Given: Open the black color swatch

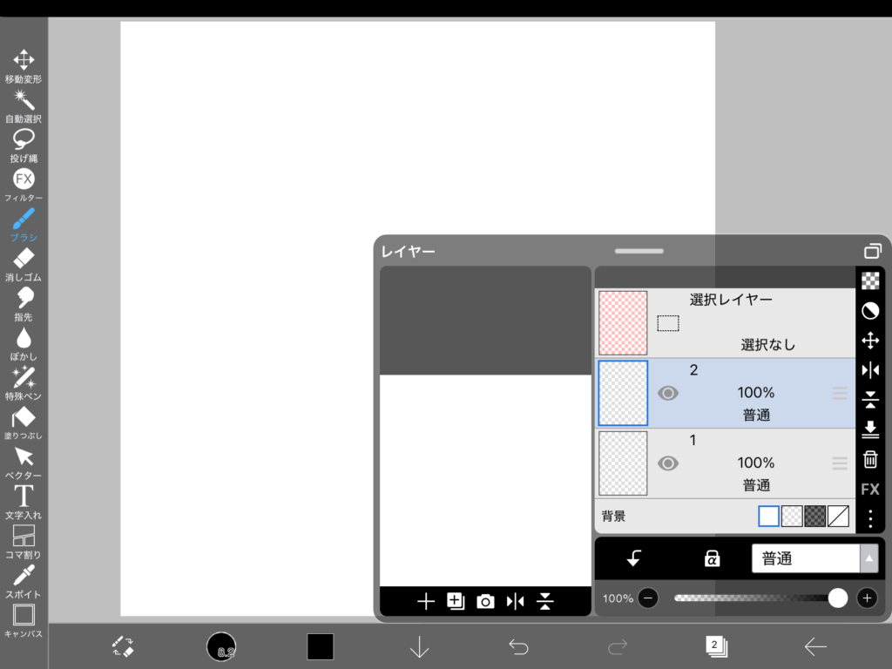Looking at the screenshot, I should point(320,646).
